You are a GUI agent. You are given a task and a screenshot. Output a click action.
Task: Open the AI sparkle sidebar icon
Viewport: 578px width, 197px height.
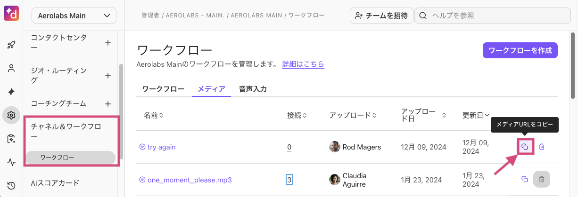tap(11, 92)
